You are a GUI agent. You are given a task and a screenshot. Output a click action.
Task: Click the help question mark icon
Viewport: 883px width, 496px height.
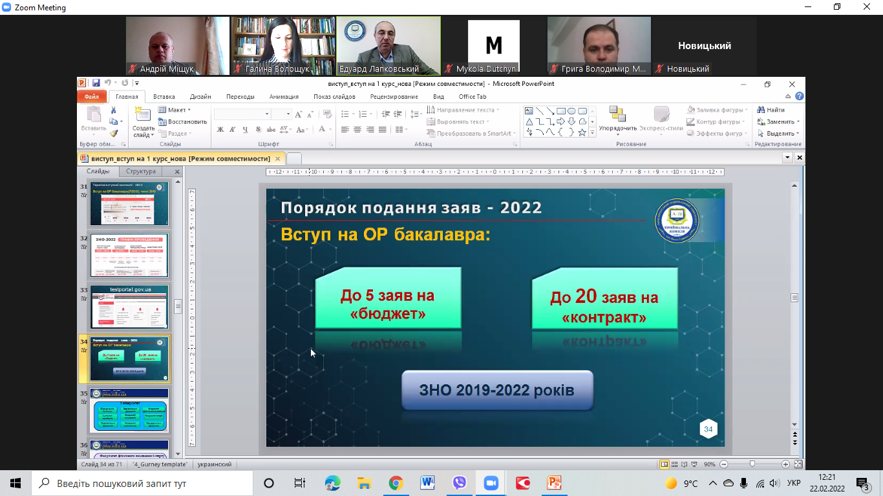pyautogui.click(x=800, y=97)
